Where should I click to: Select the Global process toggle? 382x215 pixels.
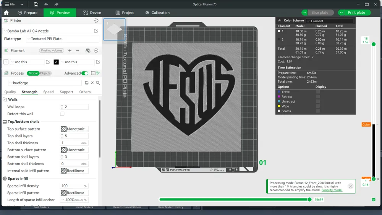(33, 73)
